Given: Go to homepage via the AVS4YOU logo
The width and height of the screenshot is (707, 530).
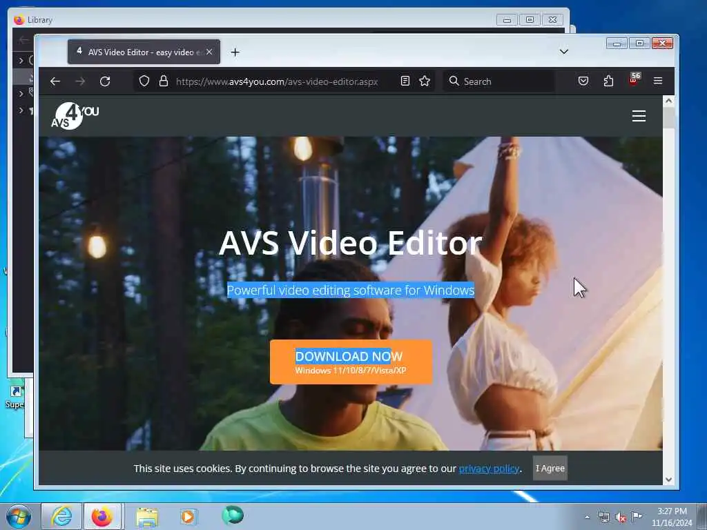Looking at the screenshot, I should point(75,116).
